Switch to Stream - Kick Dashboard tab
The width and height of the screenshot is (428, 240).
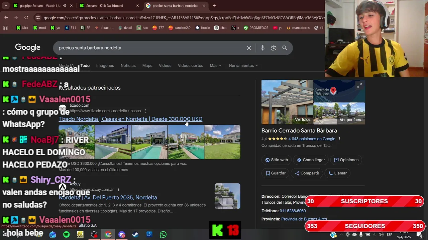coord(105,6)
